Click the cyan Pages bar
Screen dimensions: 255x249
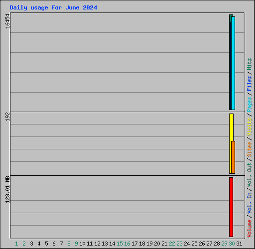coord(233,63)
